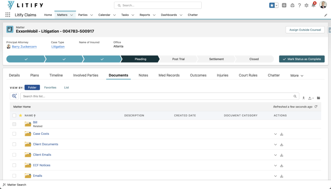Check the Emails folder checkbox
Image resolution: width=331 pixels, height=189 pixels.
click(x=14, y=176)
